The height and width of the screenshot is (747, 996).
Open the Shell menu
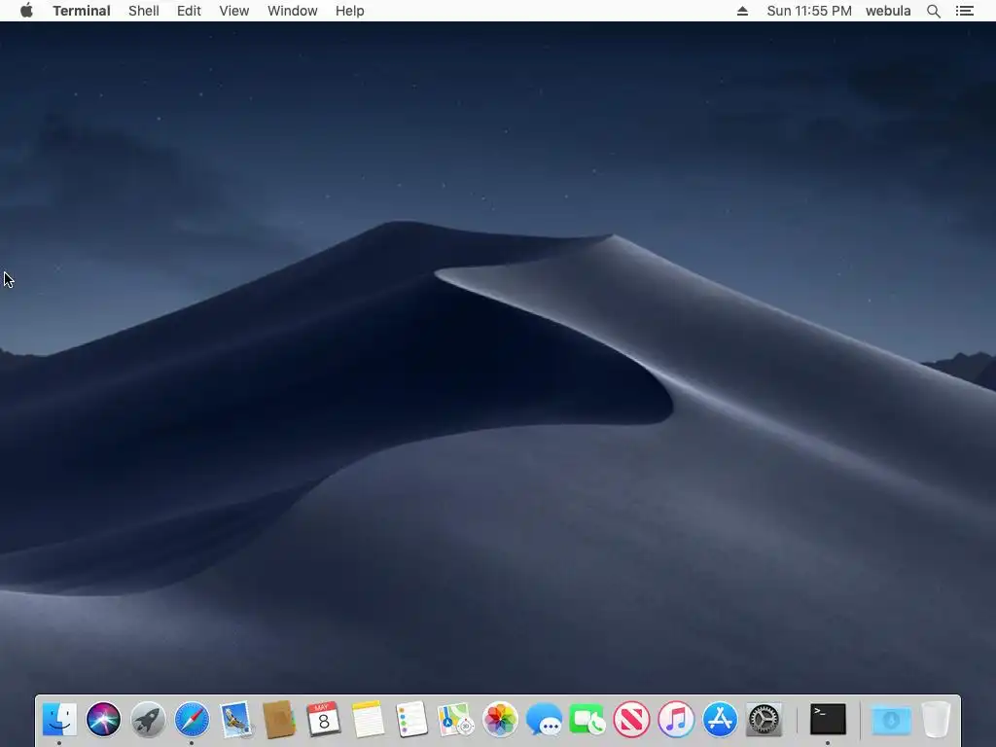[144, 11]
